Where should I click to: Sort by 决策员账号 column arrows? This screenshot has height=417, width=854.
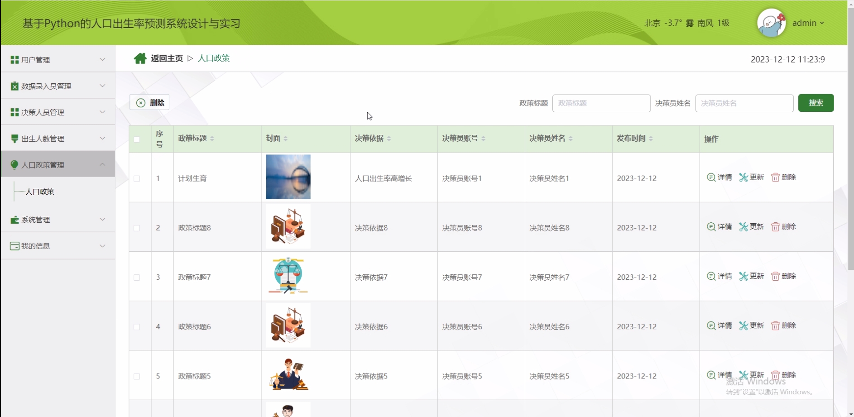(484, 139)
